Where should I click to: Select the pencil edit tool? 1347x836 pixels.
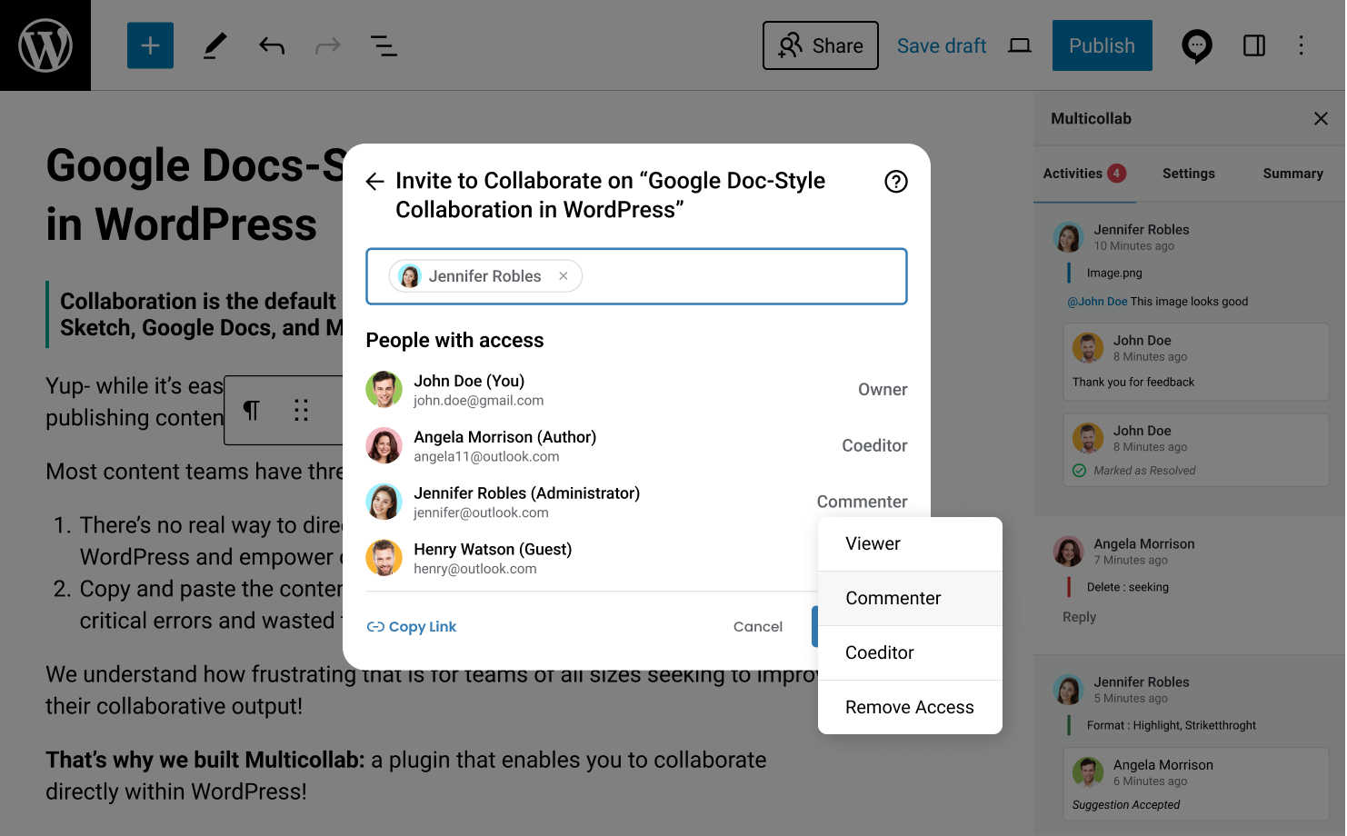click(215, 45)
